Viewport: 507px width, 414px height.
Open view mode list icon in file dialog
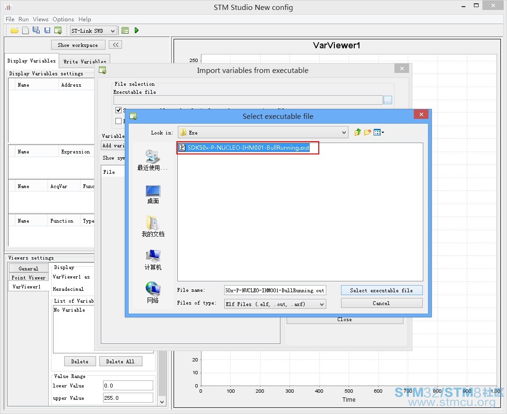point(378,132)
